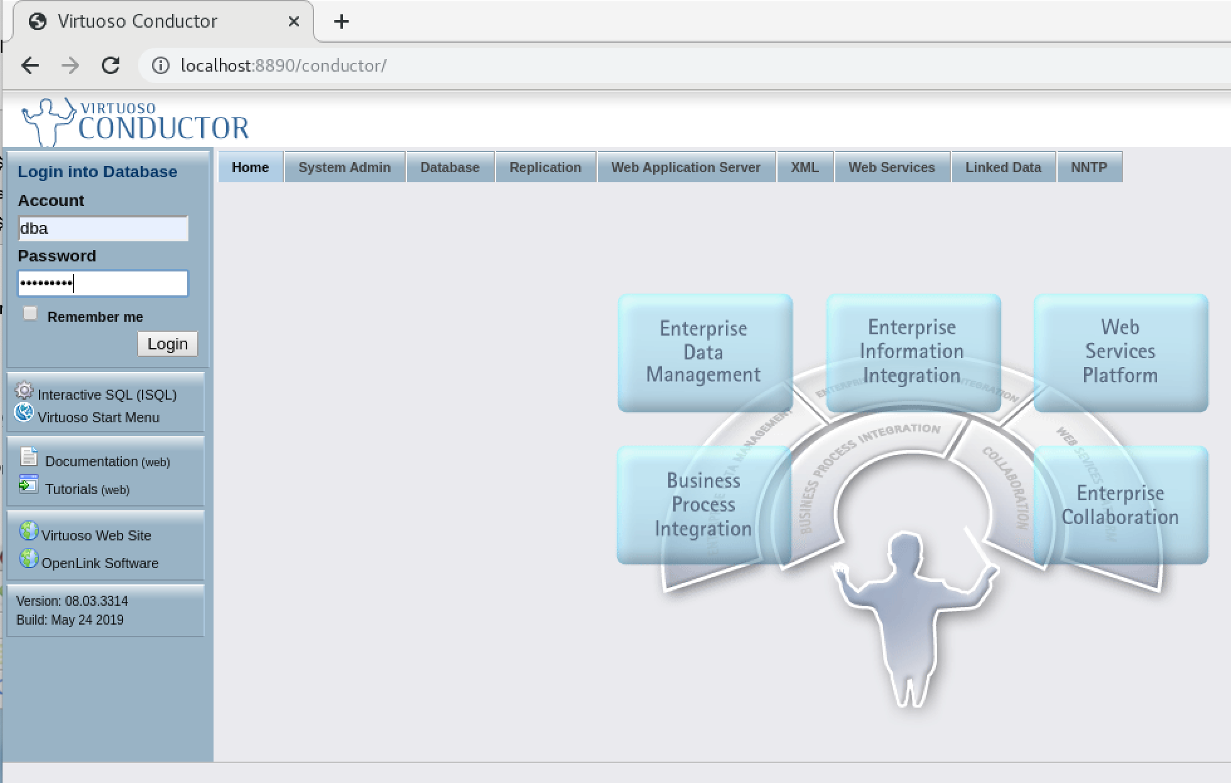Click the site information icon in address bar
Viewport: 1231px width, 783px height.
[161, 65]
